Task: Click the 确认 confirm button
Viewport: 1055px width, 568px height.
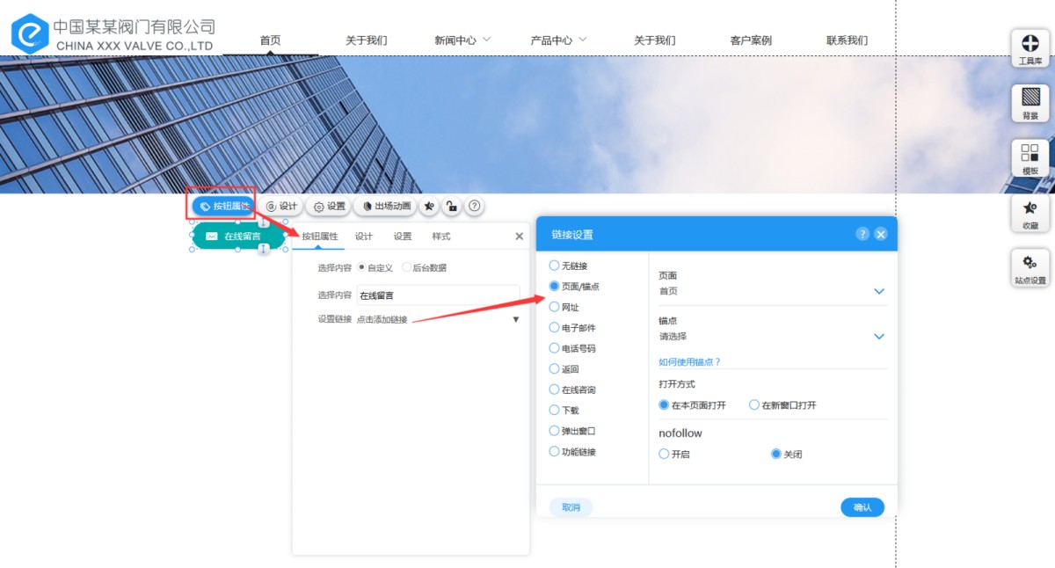Action: point(862,507)
